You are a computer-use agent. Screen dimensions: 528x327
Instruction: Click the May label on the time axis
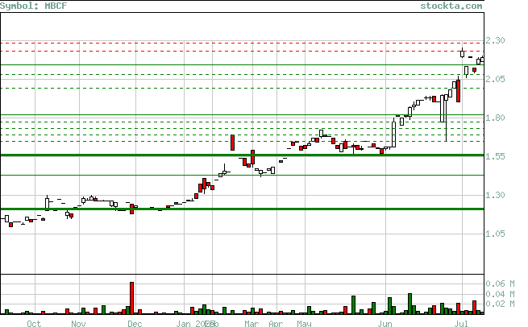[304, 324]
